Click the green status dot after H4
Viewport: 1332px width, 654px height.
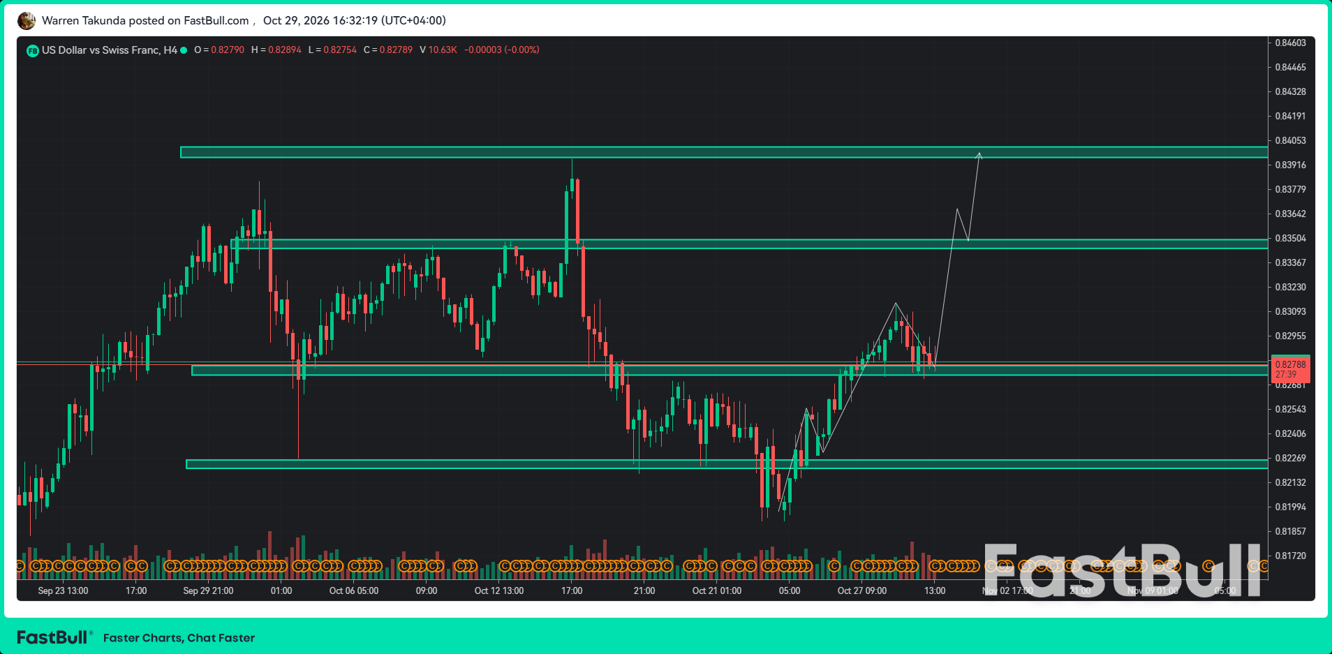[184, 50]
